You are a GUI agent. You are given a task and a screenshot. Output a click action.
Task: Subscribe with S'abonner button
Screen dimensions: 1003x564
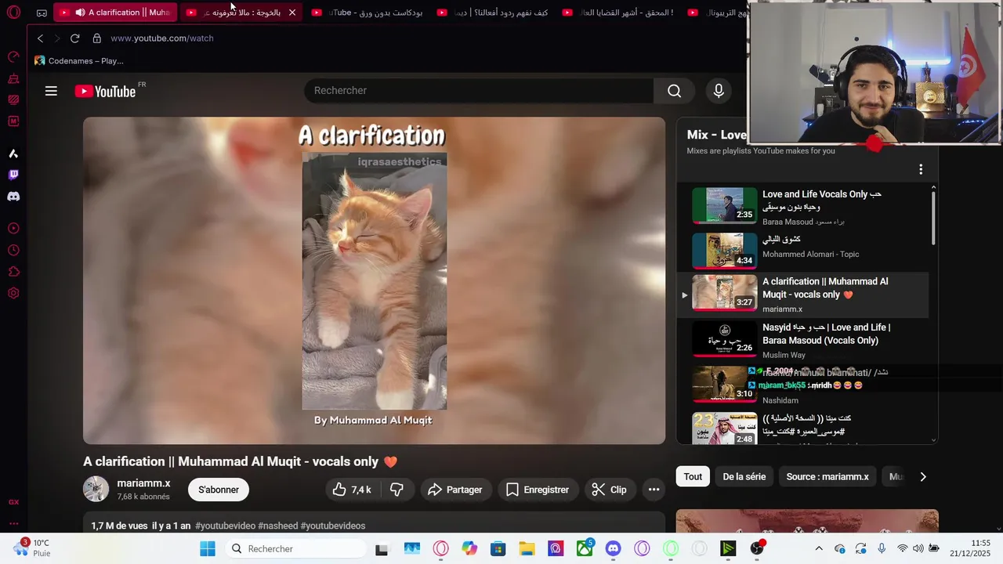coord(219,490)
